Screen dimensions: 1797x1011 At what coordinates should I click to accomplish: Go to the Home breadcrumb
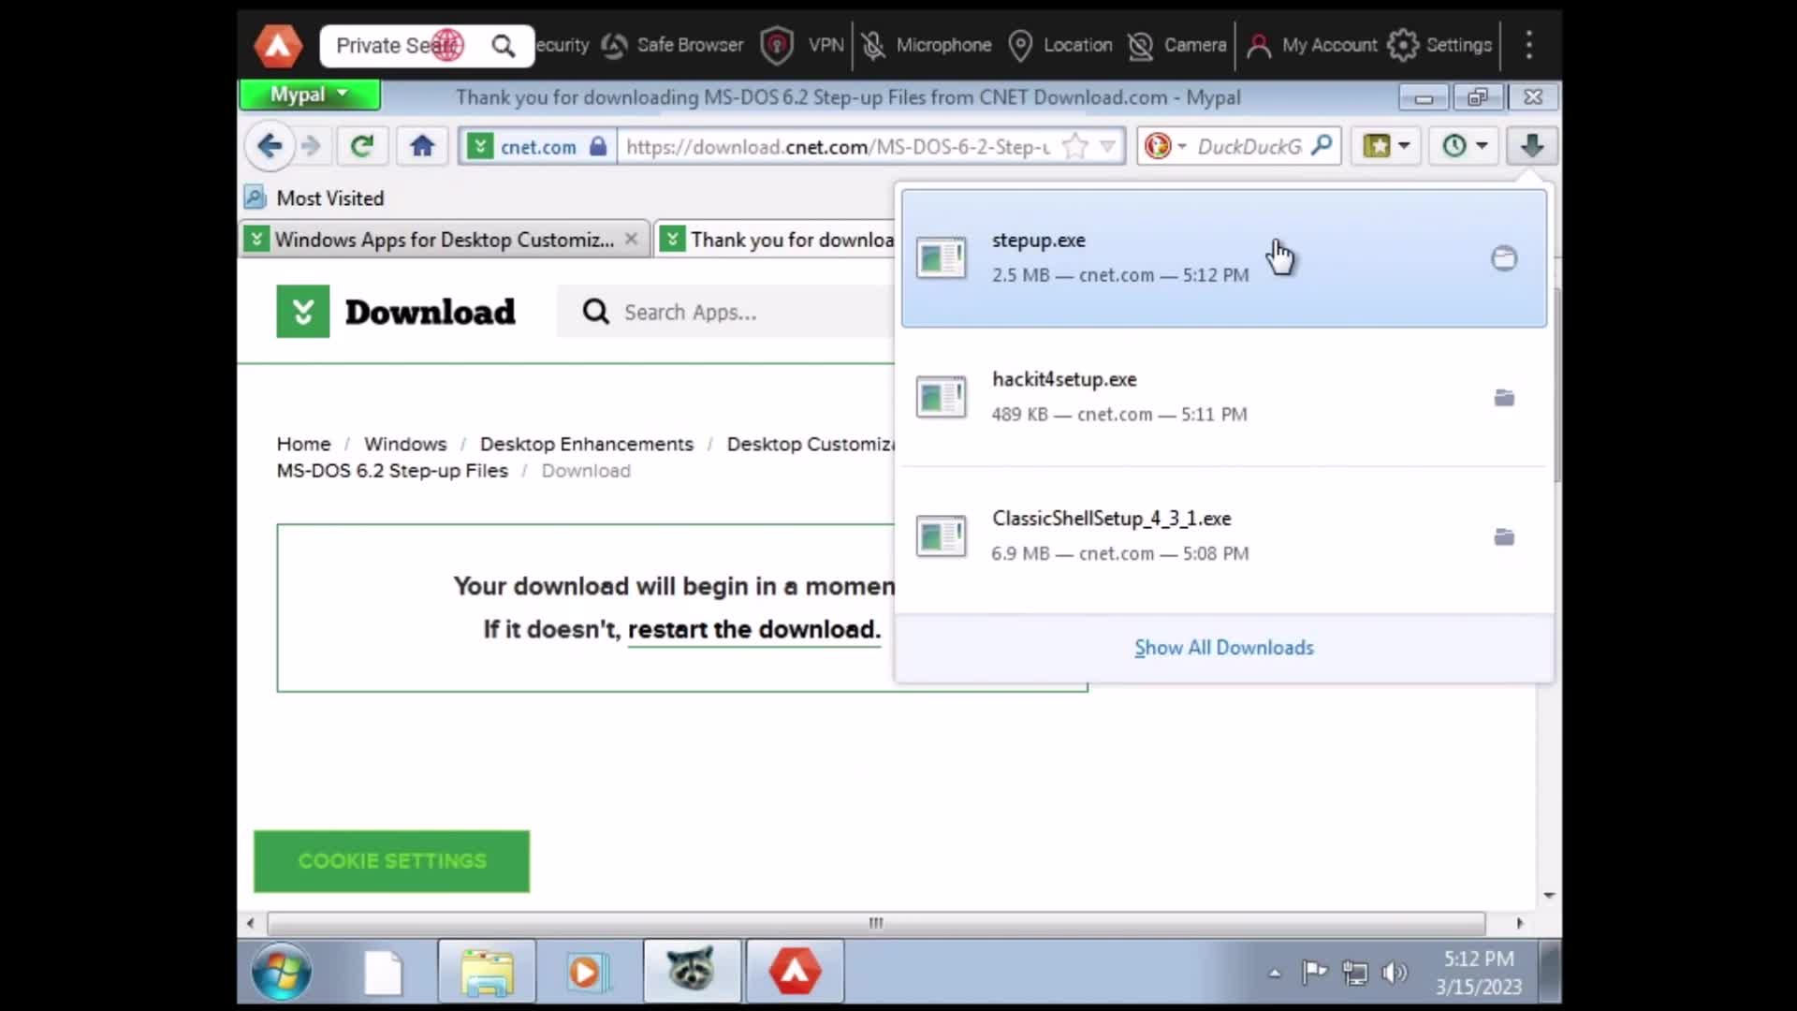coord(303,444)
